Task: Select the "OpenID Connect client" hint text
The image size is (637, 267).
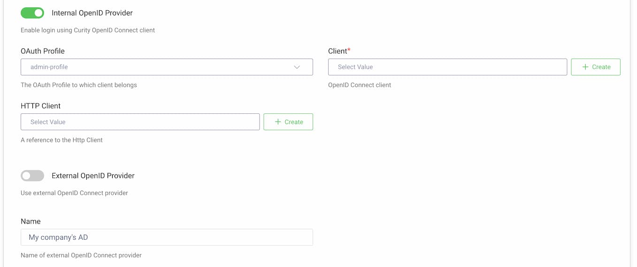Action: point(360,85)
